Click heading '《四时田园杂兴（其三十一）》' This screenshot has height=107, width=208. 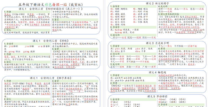point(64,9)
